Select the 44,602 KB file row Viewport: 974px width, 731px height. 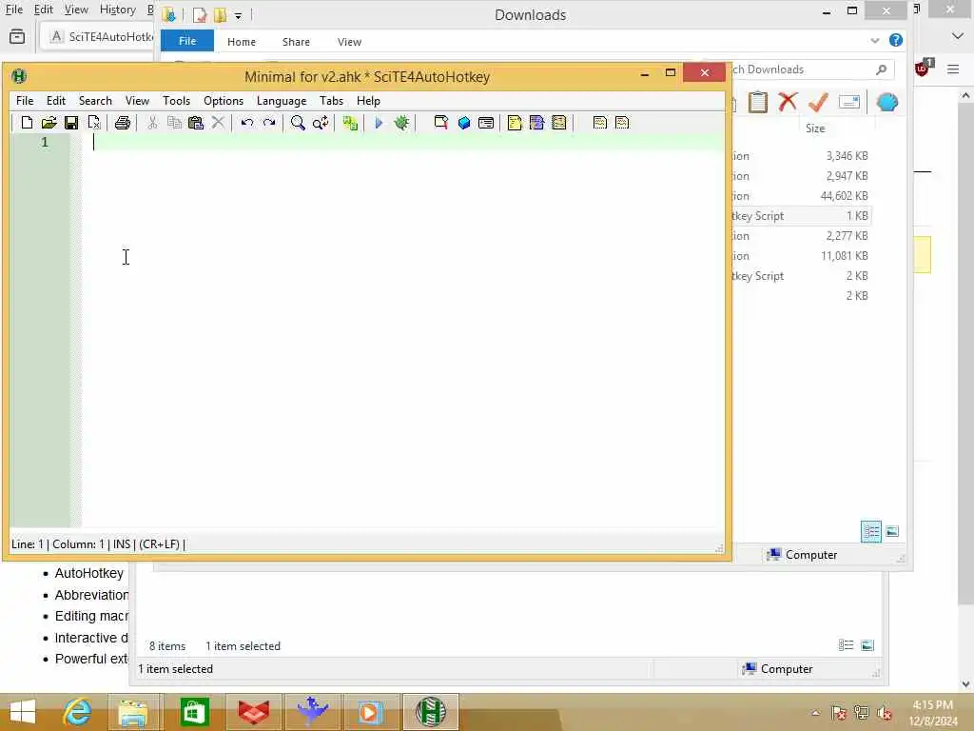click(801, 196)
